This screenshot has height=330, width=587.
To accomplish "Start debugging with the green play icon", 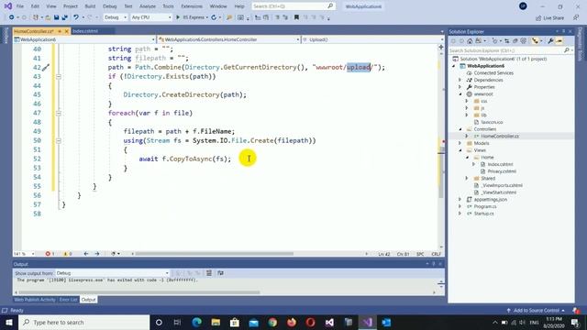I will coord(178,17).
